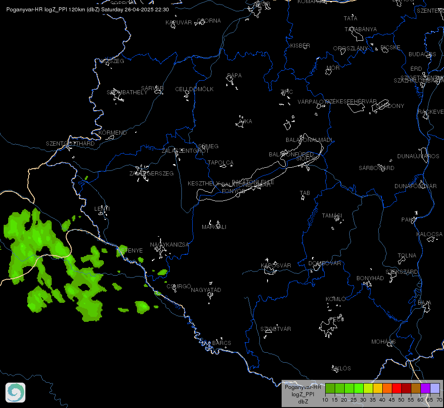The width and height of the screenshot is (444, 408).
Task: Click the TAB town label
Action: click(305, 193)
